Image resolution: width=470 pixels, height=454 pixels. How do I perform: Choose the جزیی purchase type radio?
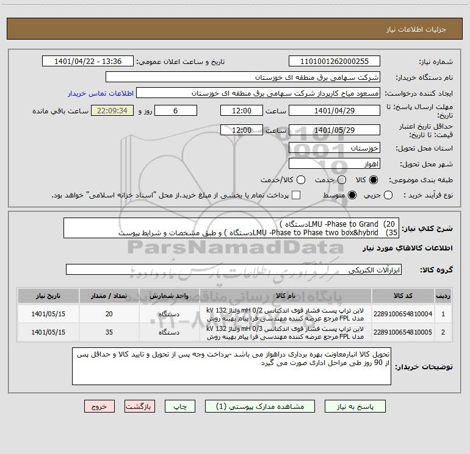tap(388, 195)
